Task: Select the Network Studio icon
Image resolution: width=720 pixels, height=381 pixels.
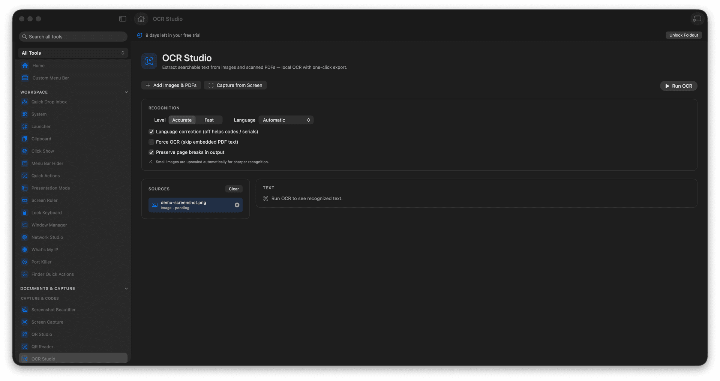Action: [25, 237]
